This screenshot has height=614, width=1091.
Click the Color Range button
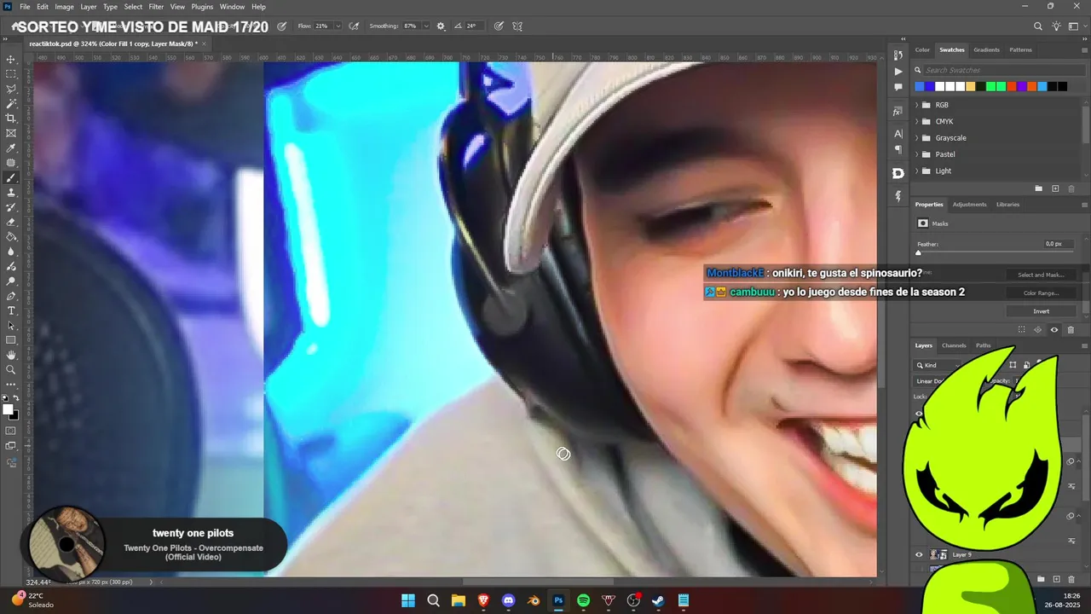coord(1042,293)
